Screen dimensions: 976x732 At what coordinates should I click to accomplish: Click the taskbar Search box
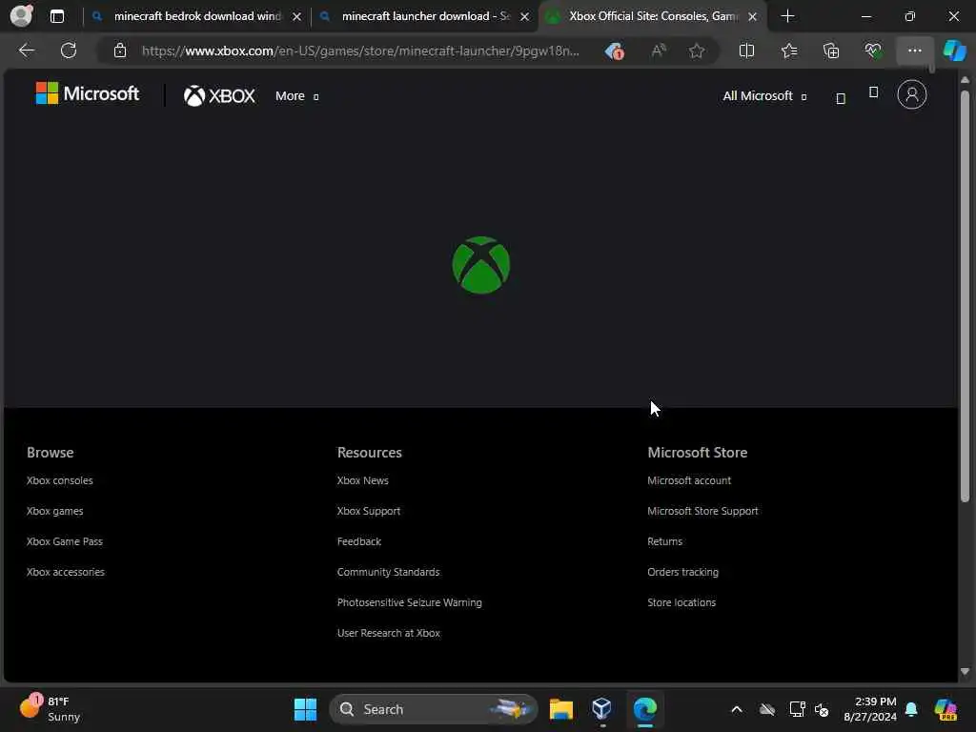tap(434, 709)
